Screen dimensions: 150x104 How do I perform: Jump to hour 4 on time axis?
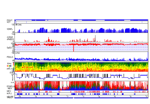pos(99,97)
